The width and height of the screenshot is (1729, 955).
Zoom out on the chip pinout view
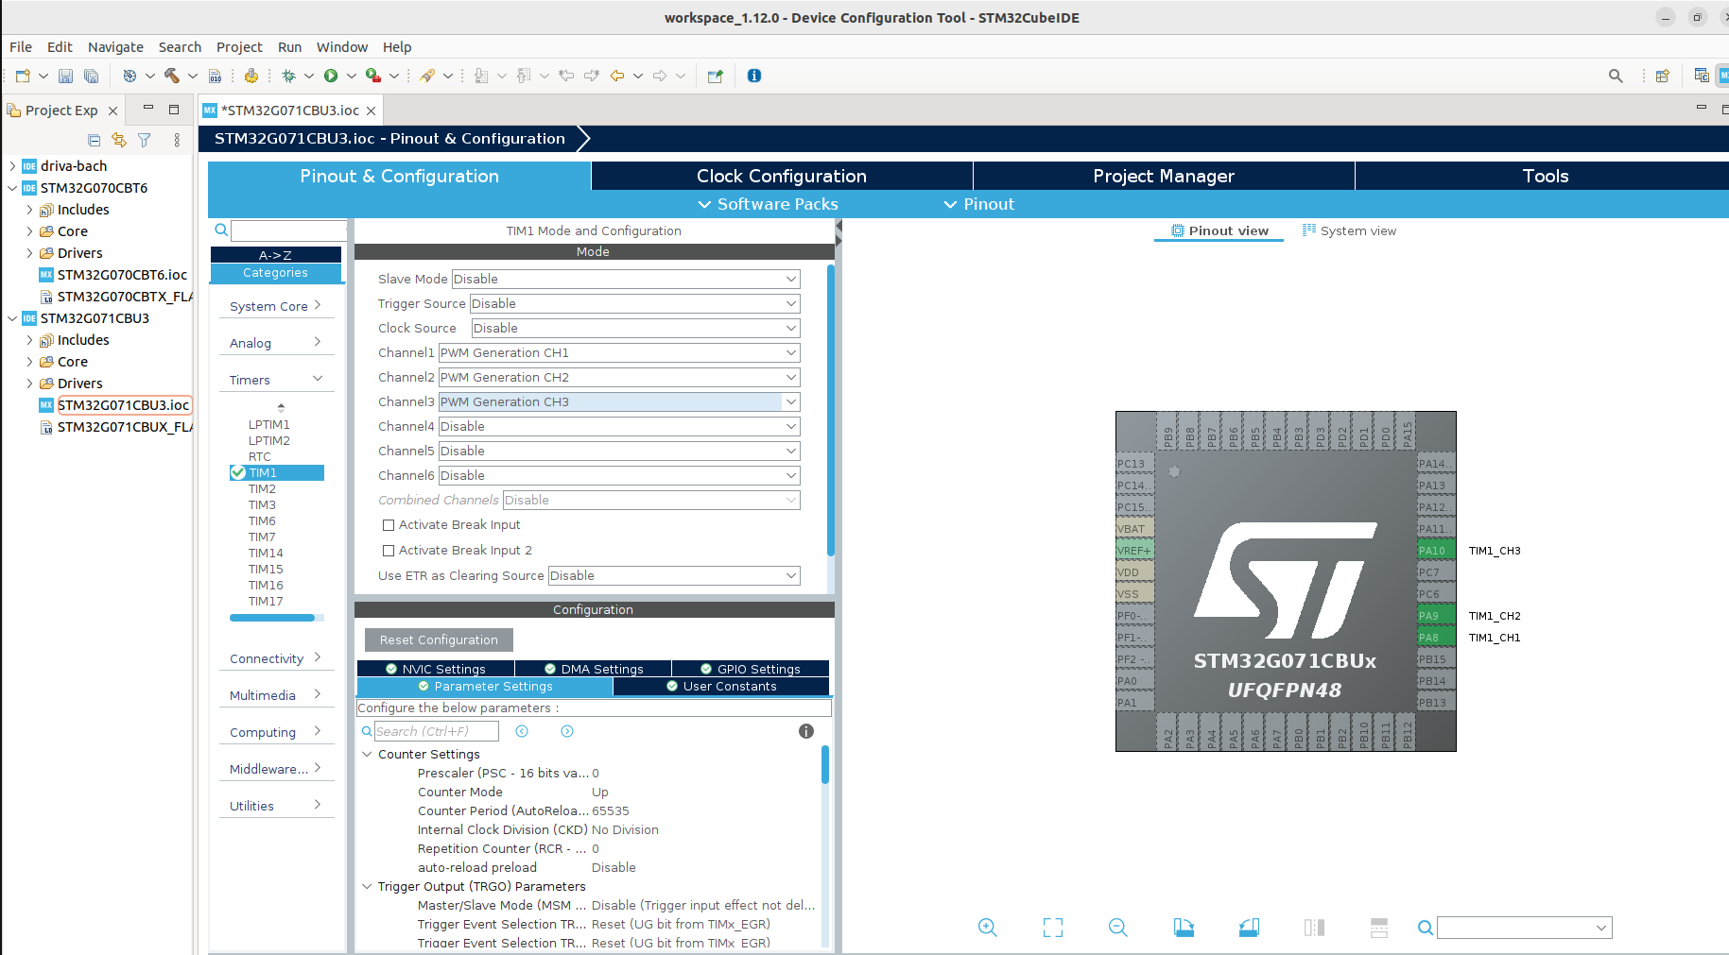(1117, 928)
